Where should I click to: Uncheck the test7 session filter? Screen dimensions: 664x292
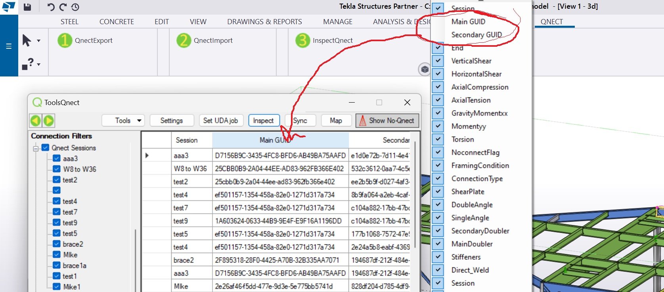pos(57,212)
